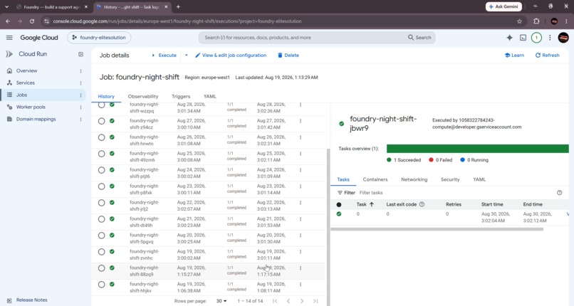Open the help icon in task filter bar

(559, 193)
